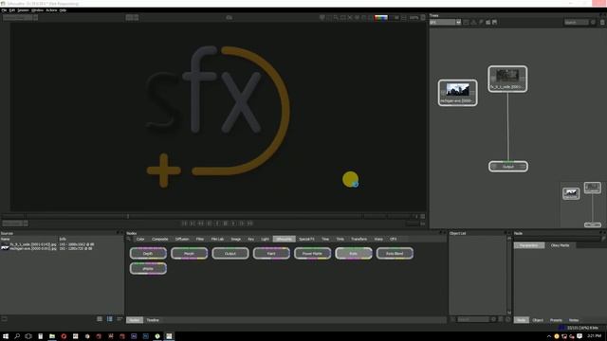Open Task View from the taskbar
Image resolution: width=607 pixels, height=341 pixels.
[28, 336]
